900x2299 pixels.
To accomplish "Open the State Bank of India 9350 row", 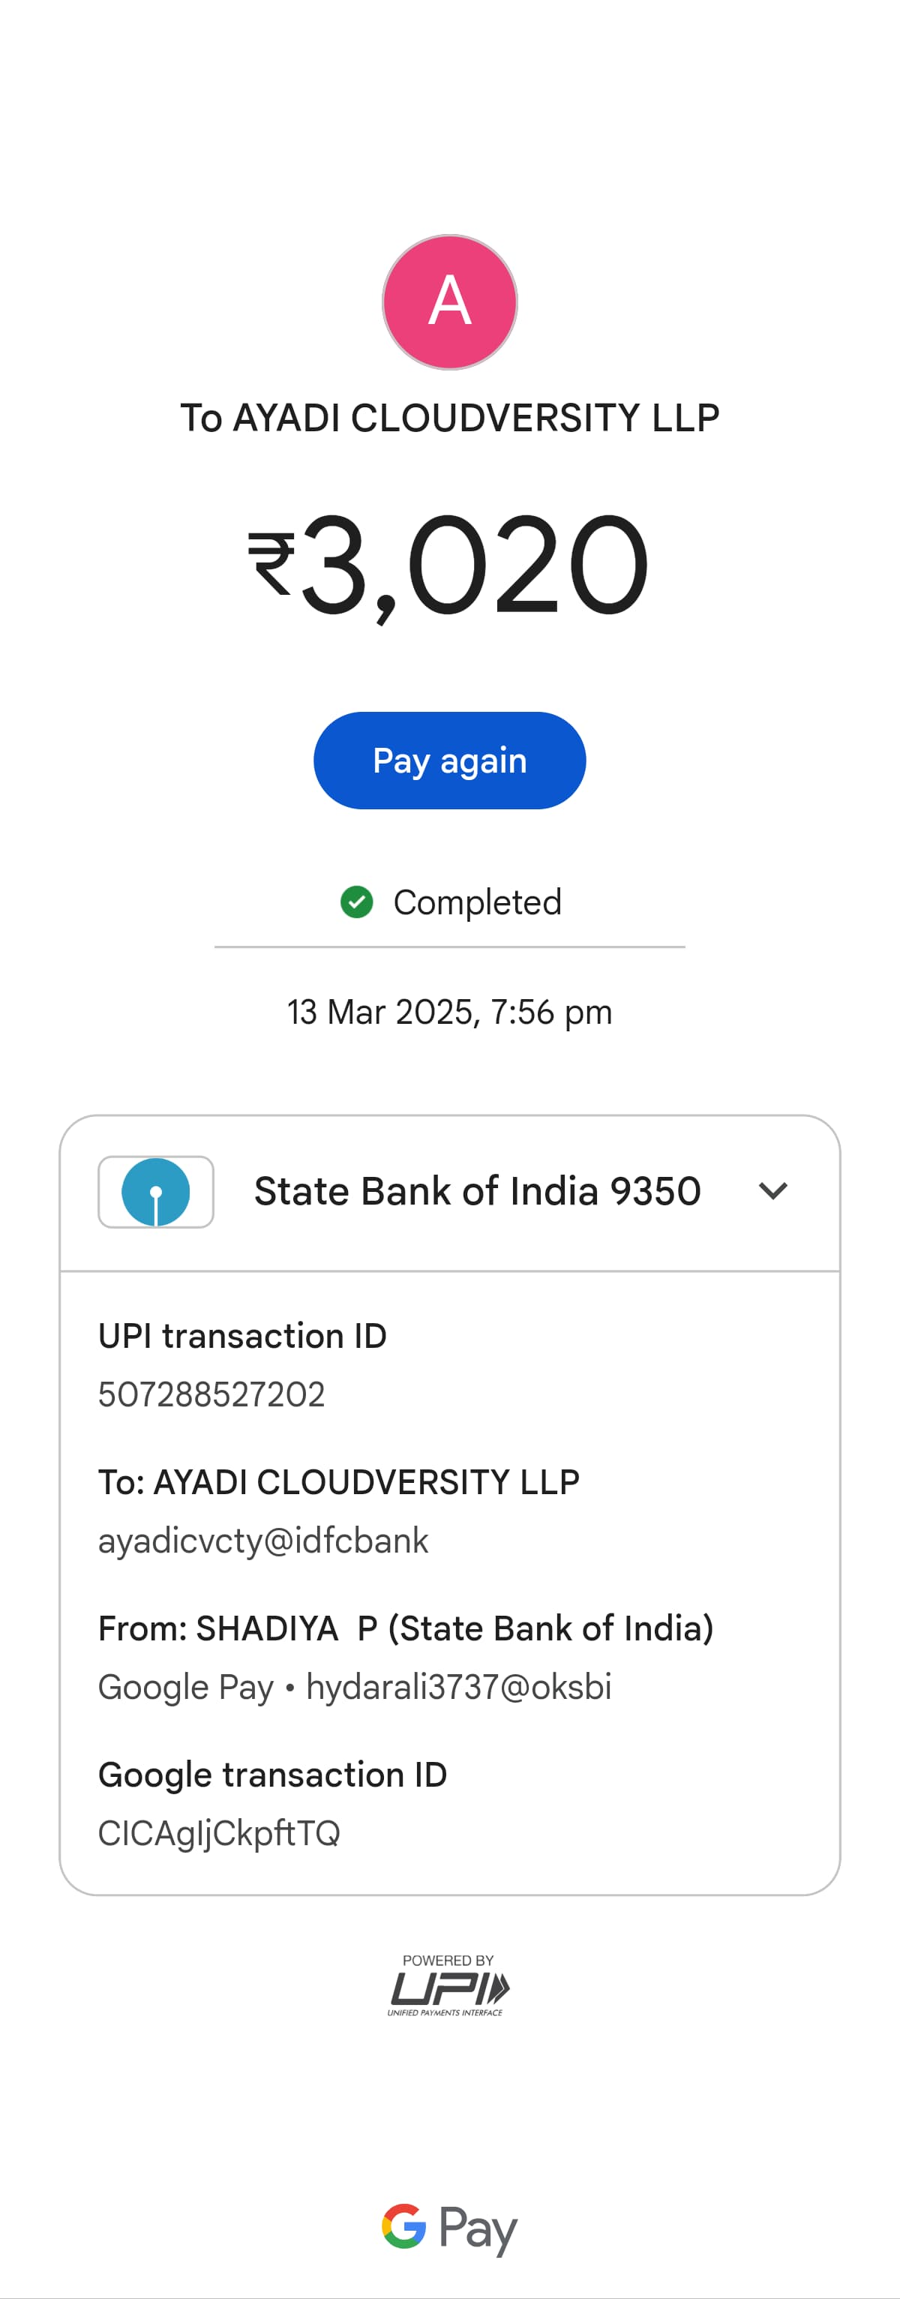I will pos(477,1191).
